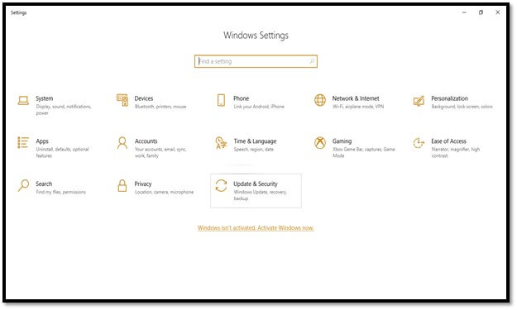Open the Devices keyboard-speaker icon

(x=122, y=100)
